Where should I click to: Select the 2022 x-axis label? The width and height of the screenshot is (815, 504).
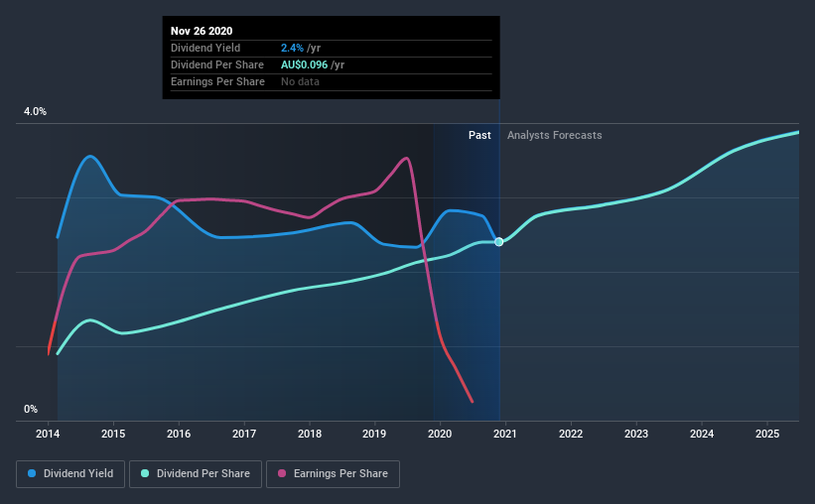tap(571, 434)
